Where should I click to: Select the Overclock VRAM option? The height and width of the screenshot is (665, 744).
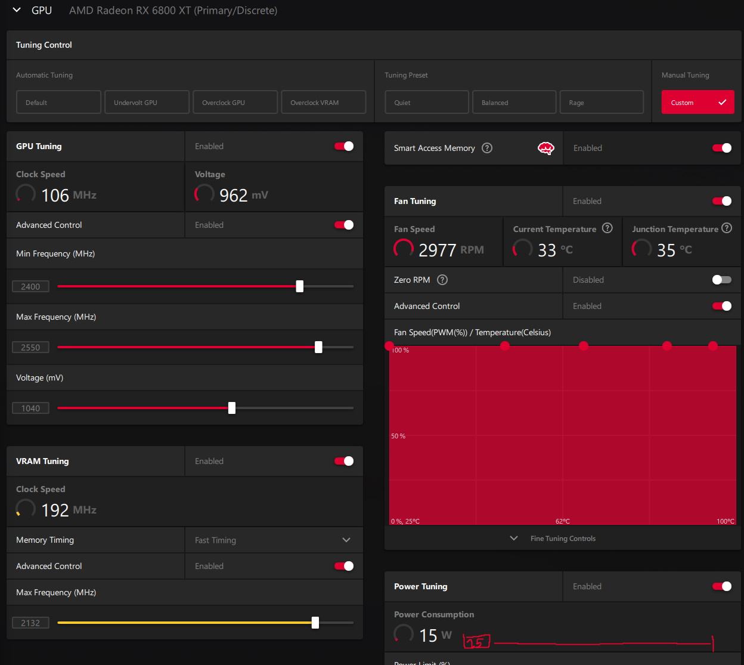(x=323, y=102)
